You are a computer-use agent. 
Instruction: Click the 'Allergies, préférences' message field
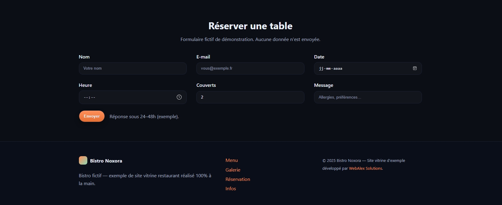click(367, 97)
